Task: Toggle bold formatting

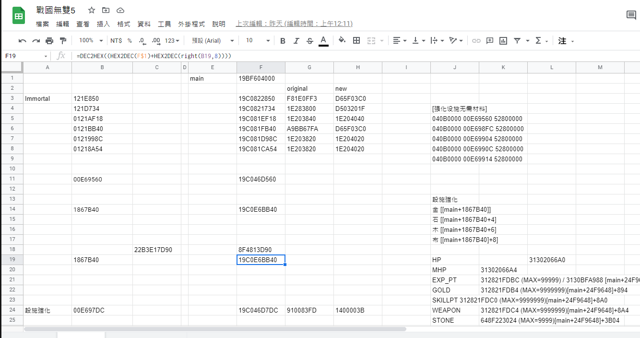Action: coord(283,41)
